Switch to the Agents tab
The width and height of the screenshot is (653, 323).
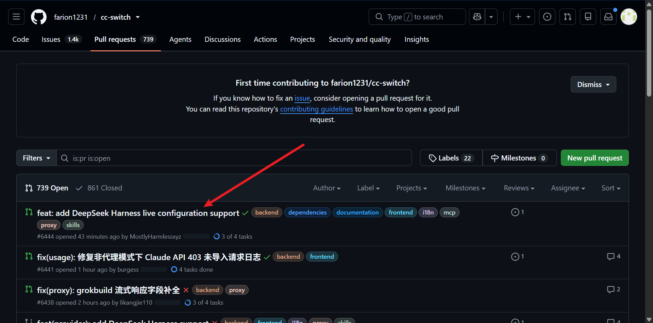tap(180, 39)
